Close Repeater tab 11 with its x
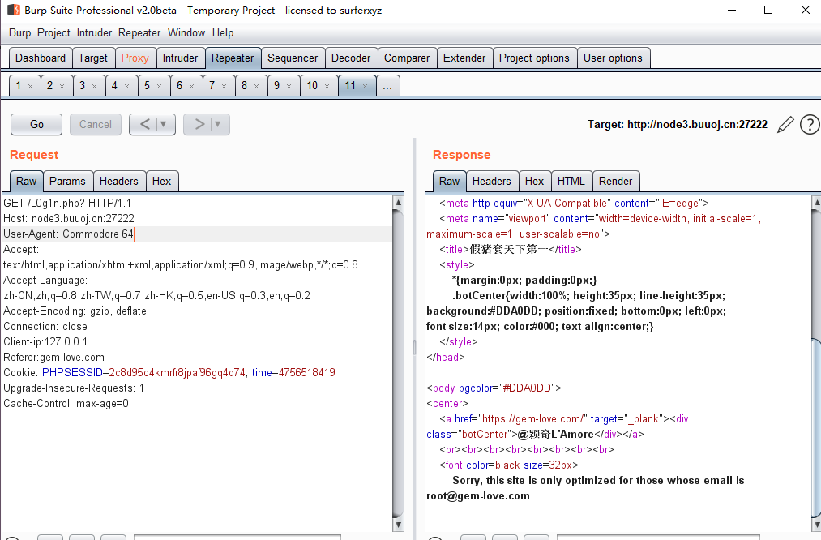Image resolution: width=821 pixels, height=540 pixels. click(x=366, y=86)
